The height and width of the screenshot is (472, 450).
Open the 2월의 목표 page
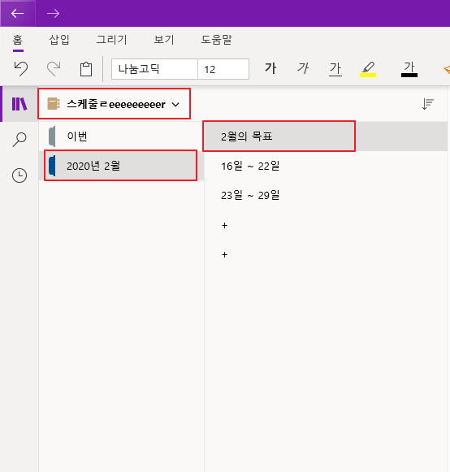click(x=326, y=136)
